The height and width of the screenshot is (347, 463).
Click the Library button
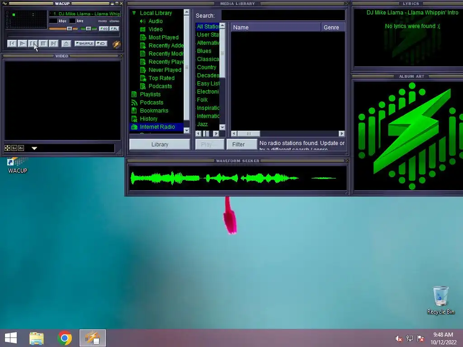(160, 144)
